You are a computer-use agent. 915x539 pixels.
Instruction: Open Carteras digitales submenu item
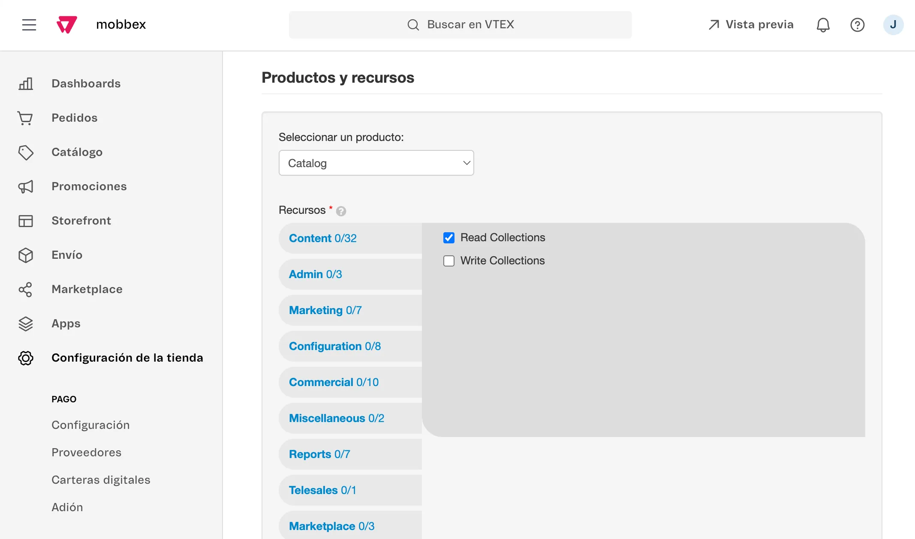[101, 480]
